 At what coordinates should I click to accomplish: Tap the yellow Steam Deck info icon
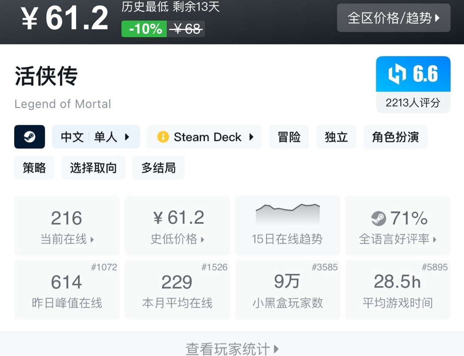pyautogui.click(x=163, y=137)
